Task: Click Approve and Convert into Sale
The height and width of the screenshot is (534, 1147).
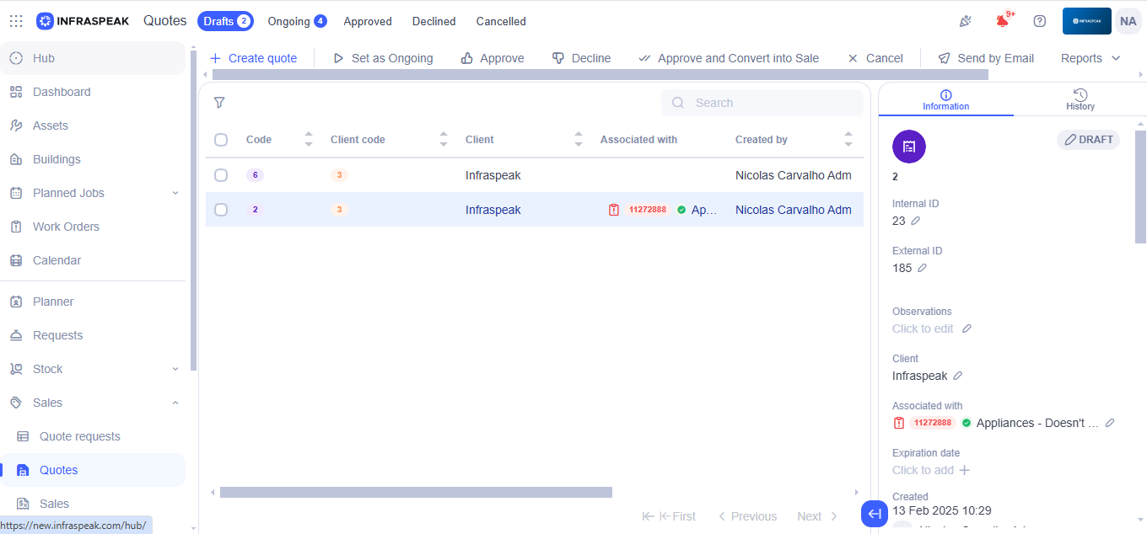Action: tap(729, 58)
